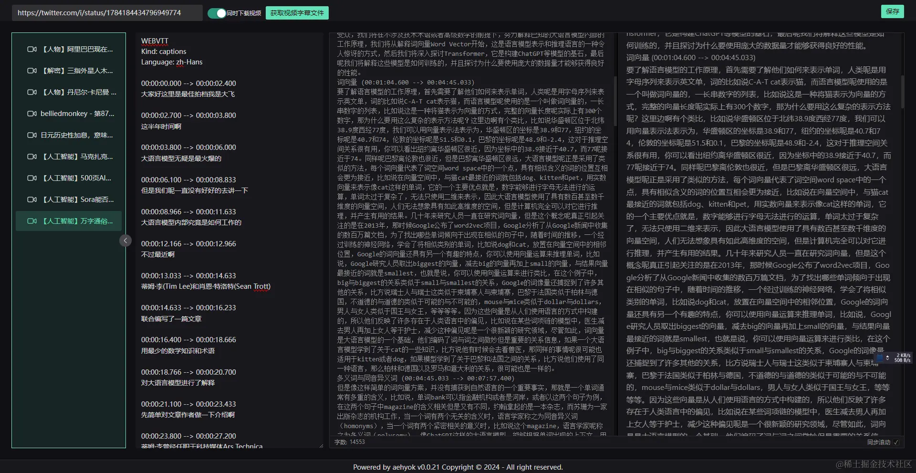The height and width of the screenshot is (473, 916).
Task: Click the Kind: captions line
Action: point(164,52)
